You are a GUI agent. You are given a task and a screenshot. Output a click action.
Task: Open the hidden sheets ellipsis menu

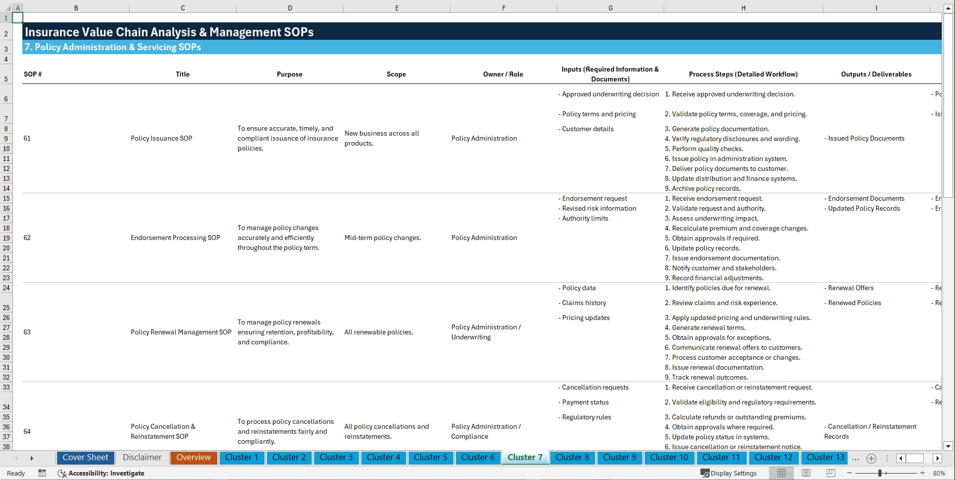(856, 459)
